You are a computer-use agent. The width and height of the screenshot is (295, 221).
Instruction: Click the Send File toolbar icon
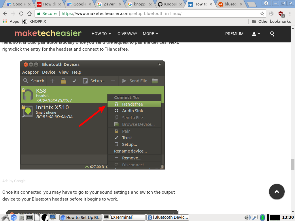[x=135, y=81]
